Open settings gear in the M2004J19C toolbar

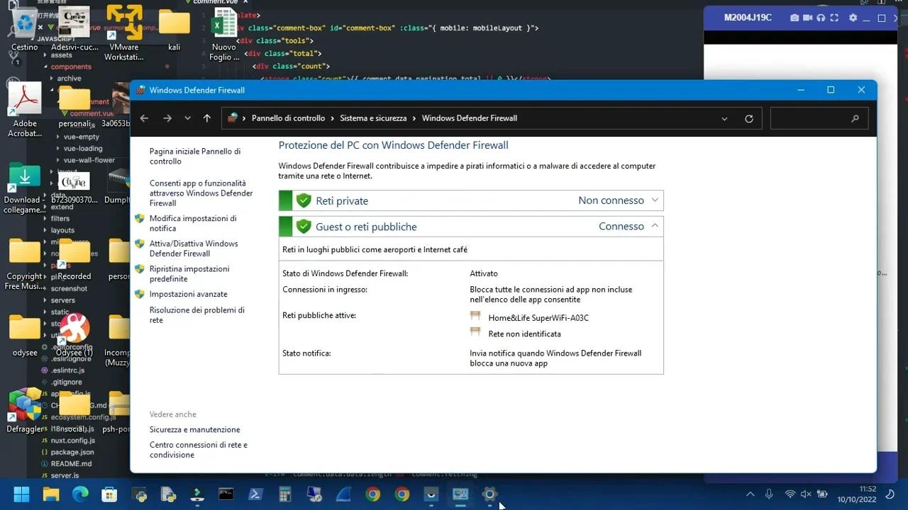coord(853,18)
